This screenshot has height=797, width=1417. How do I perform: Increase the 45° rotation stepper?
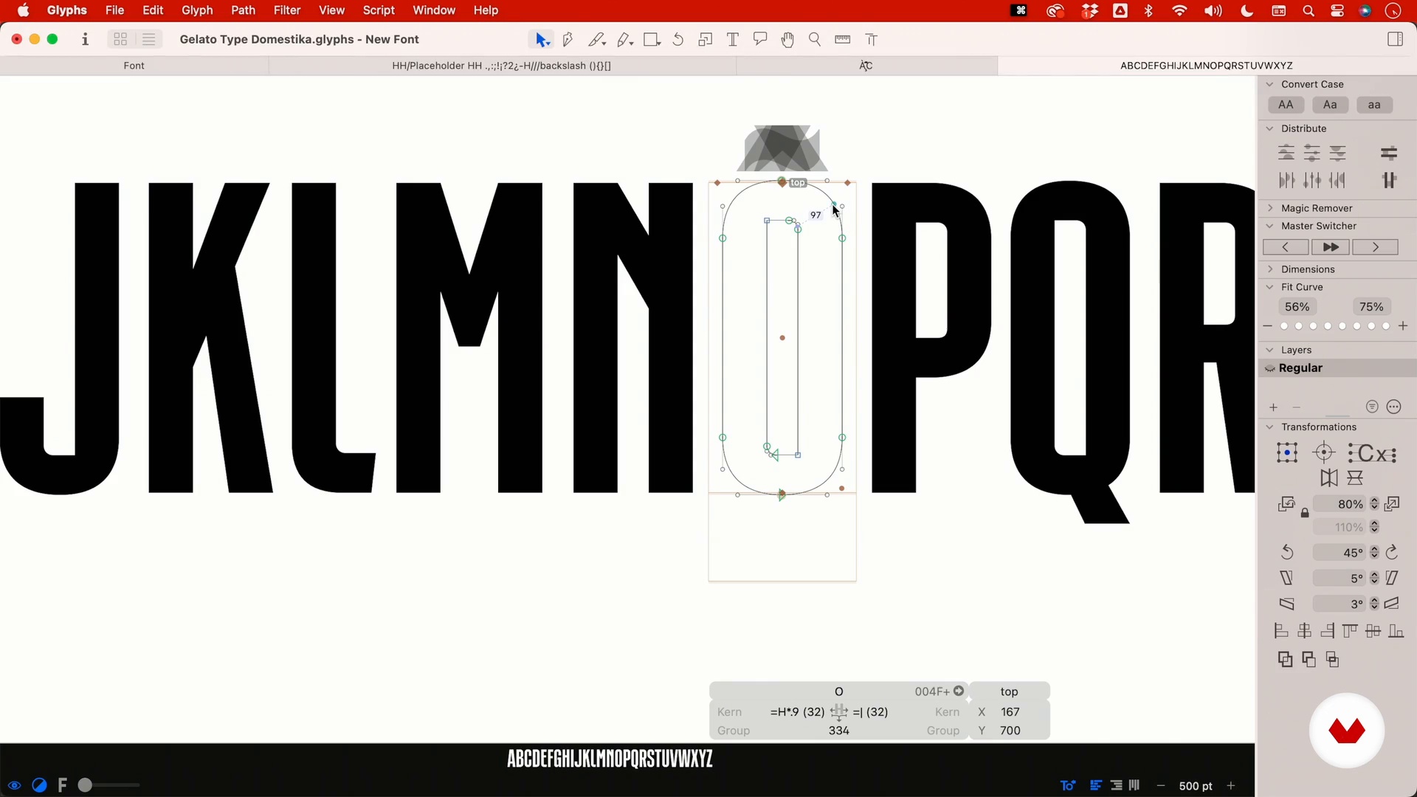point(1374,549)
